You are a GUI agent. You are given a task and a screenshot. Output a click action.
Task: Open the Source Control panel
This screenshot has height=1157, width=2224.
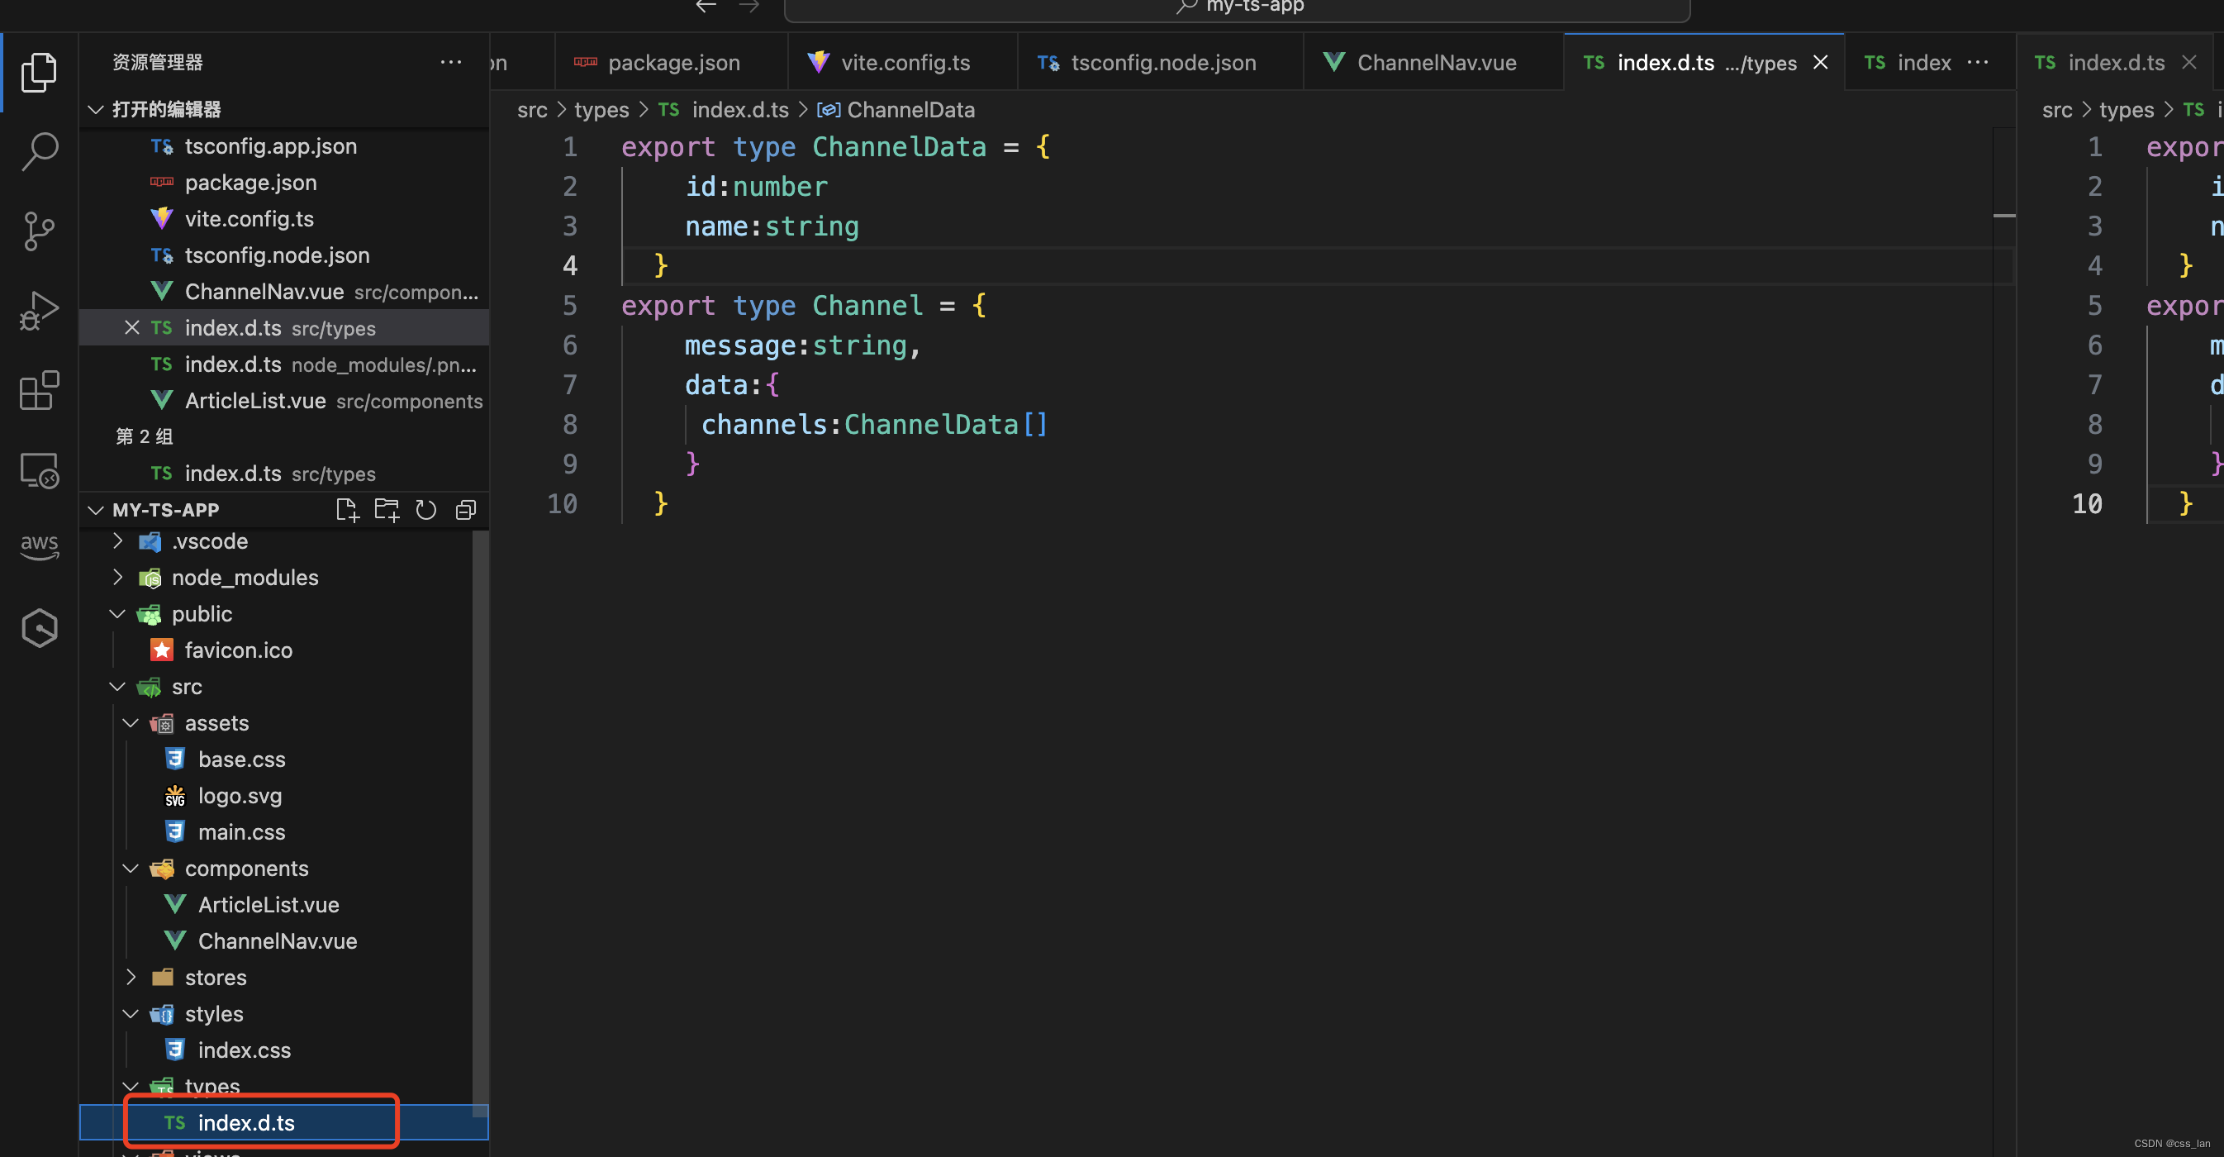tap(39, 231)
